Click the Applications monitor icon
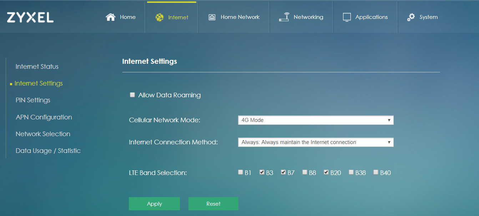Image resolution: width=479 pixels, height=216 pixels. 347,17
